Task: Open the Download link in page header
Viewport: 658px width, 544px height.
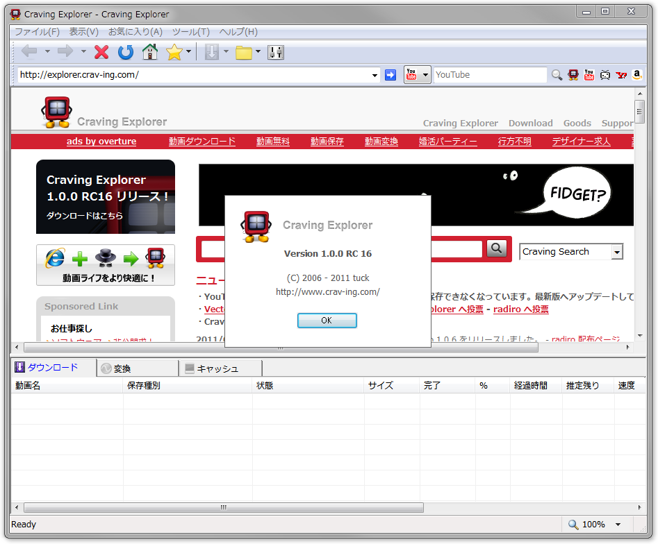Action: 530,124
